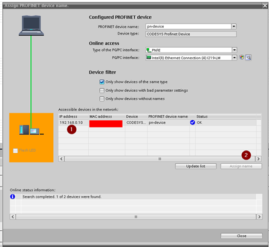This screenshot has height=247, width=269.
Task: Check Only show devices without names
Action: 102,98
